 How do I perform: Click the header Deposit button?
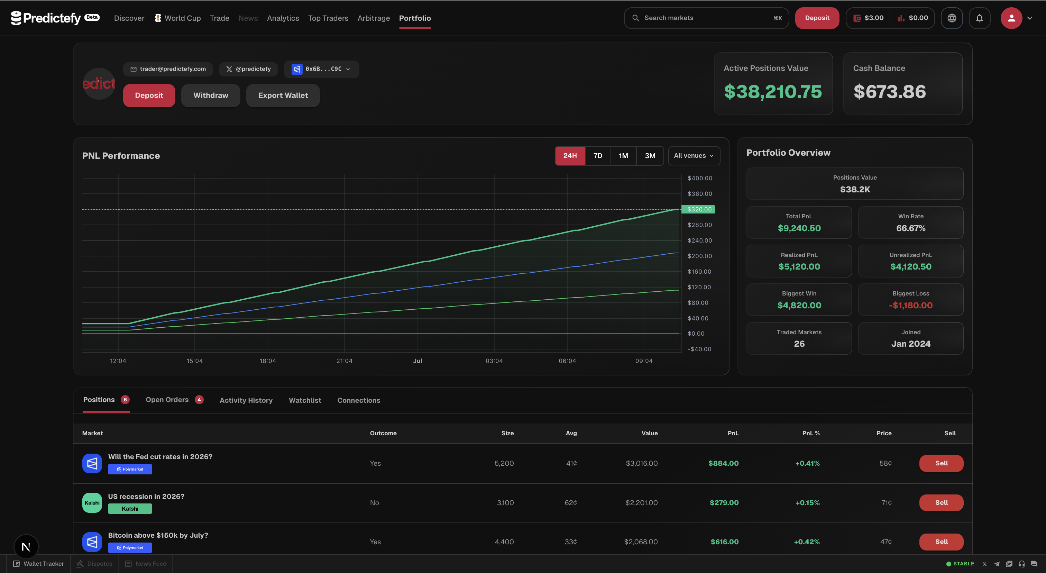coord(817,18)
